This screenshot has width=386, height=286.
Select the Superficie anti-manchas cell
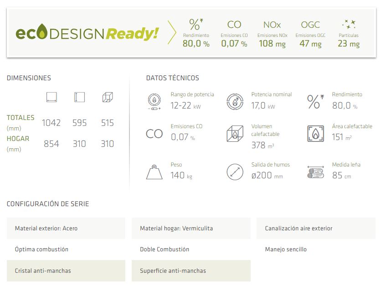pyautogui.click(x=191, y=270)
